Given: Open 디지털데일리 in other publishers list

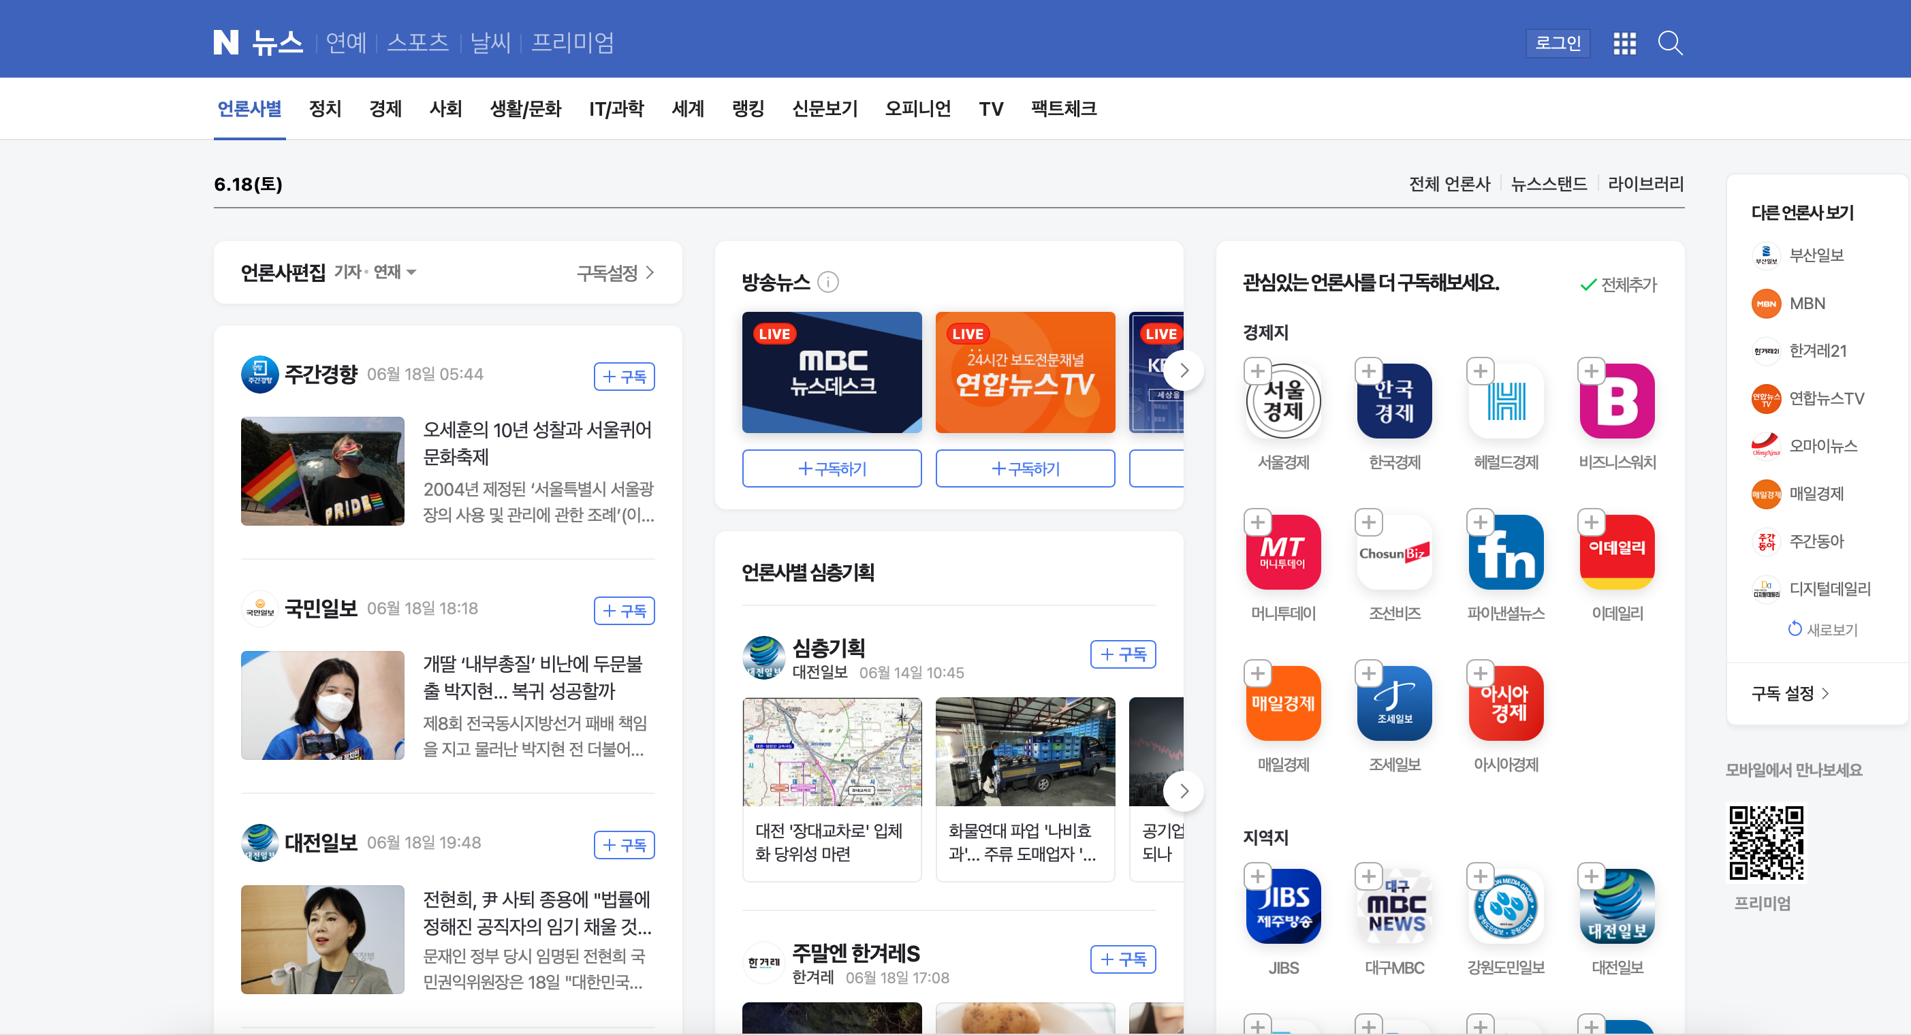Looking at the screenshot, I should pos(1811,589).
